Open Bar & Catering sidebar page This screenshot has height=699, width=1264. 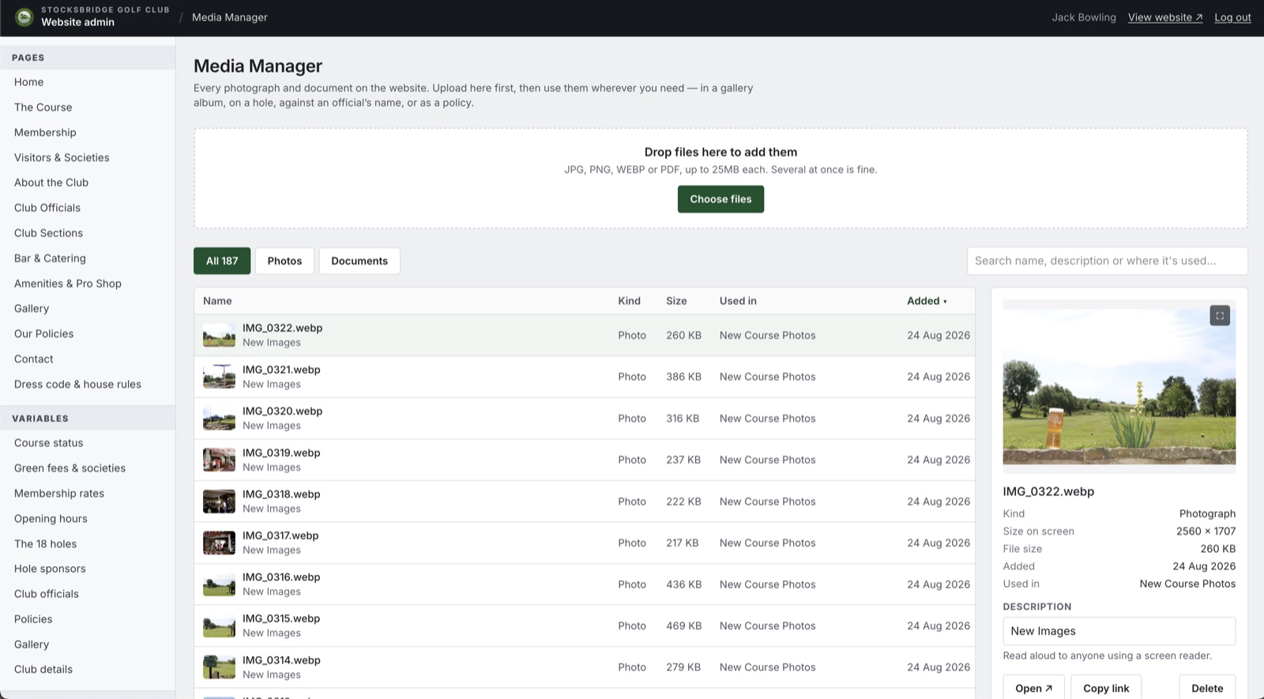pyautogui.click(x=50, y=258)
